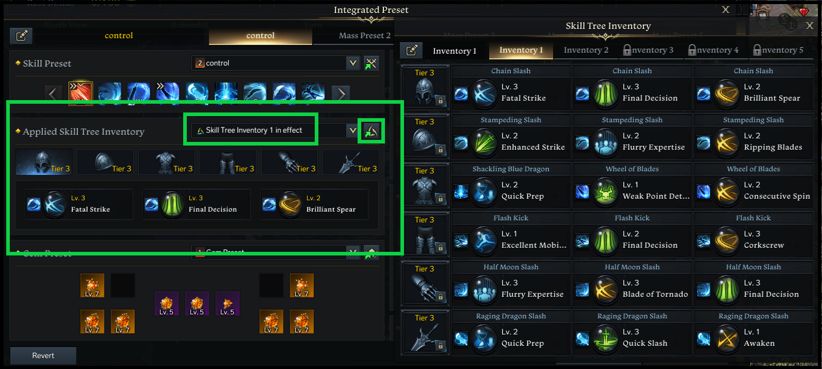Select the Tier 3 helmet slot
Viewport: 822px width, 369px height.
[x=44, y=162]
